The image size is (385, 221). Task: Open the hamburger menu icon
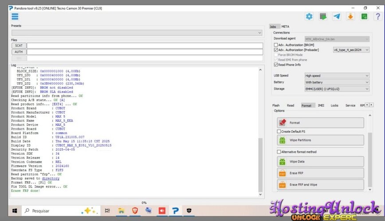tap(15, 17)
